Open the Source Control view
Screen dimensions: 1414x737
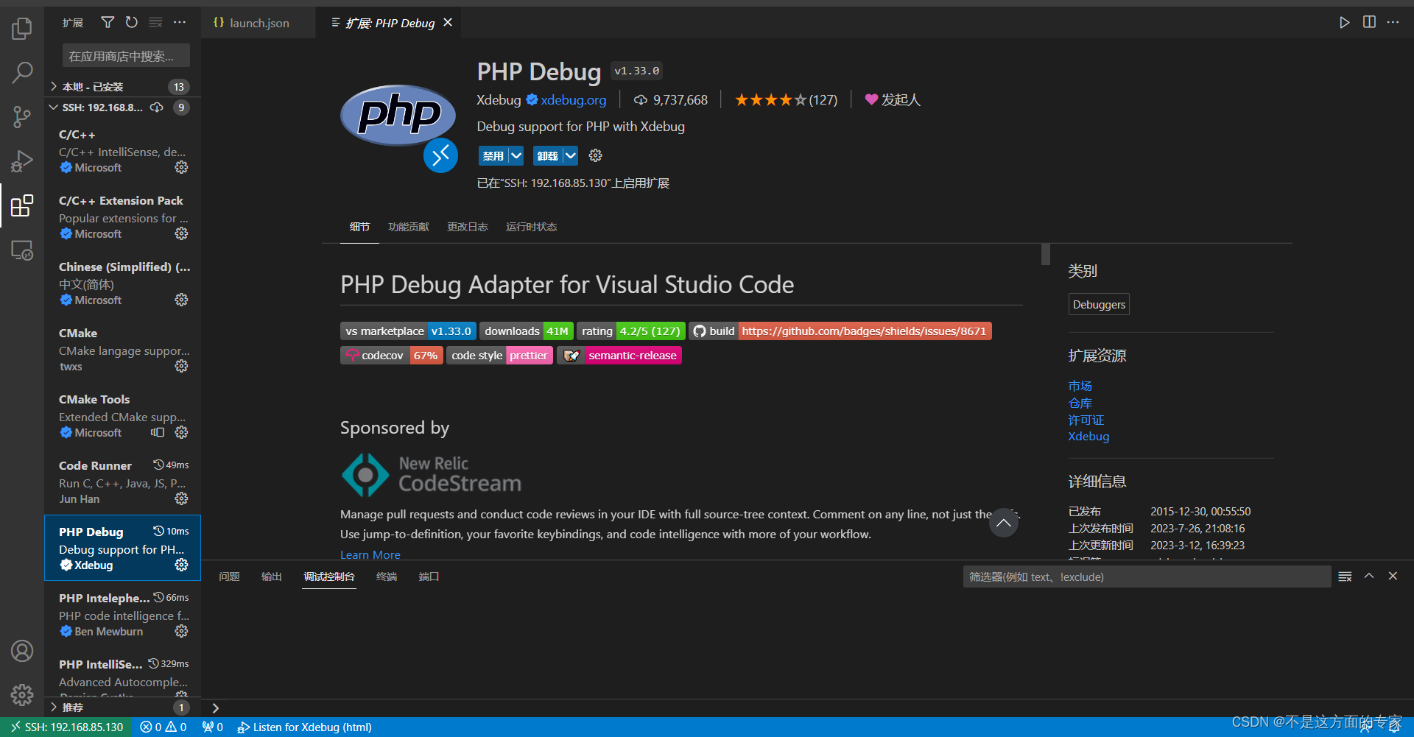point(22,116)
